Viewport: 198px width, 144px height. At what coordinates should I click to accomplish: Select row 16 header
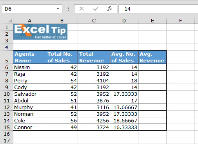tap(7, 134)
